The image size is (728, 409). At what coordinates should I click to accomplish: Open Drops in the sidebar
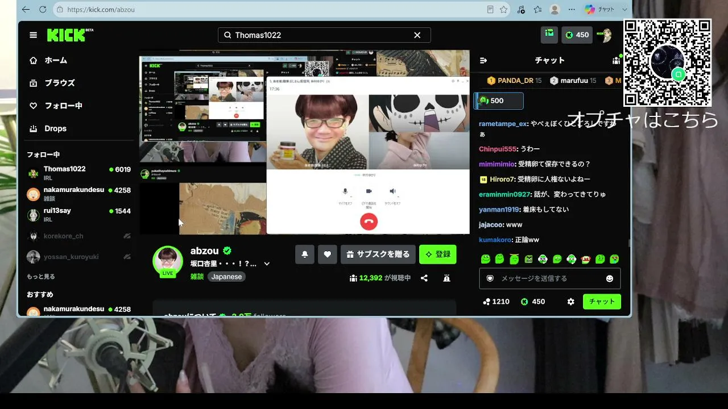coord(48,128)
